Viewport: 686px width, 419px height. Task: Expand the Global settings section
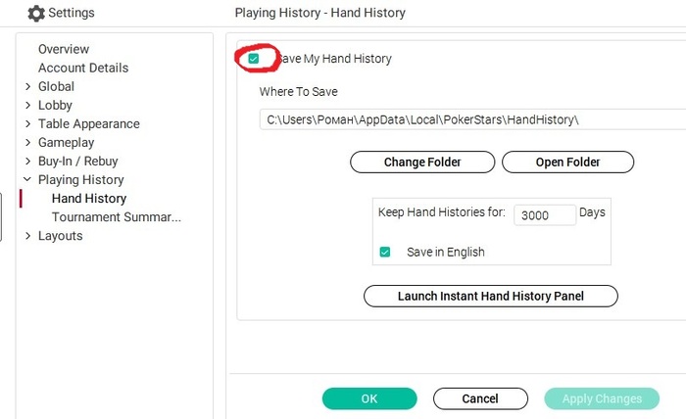tap(28, 86)
